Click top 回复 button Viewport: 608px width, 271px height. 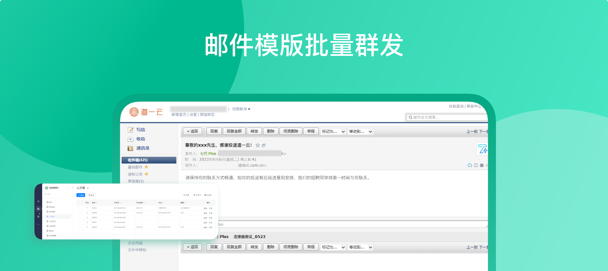[x=214, y=131]
